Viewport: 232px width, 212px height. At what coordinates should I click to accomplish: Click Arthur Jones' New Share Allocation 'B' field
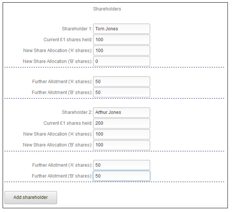(x=121, y=145)
